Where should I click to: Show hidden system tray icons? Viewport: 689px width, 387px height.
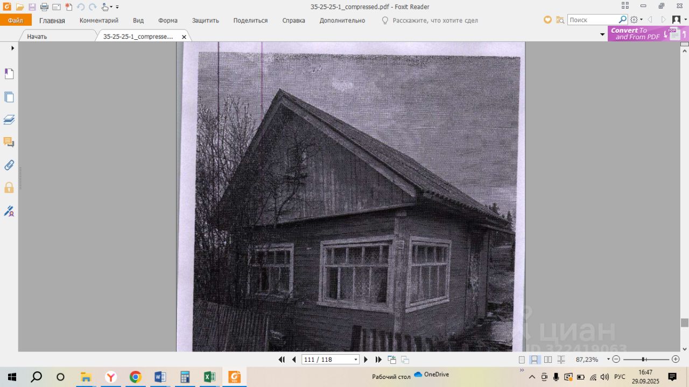[x=532, y=377]
